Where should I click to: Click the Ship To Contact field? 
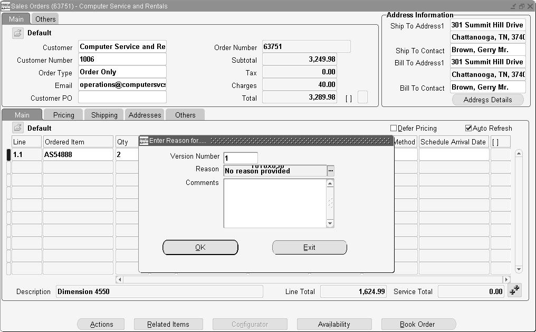pyautogui.click(x=488, y=50)
